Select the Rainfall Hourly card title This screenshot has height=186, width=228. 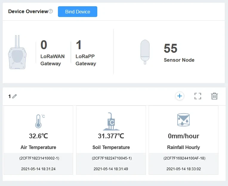183,147
